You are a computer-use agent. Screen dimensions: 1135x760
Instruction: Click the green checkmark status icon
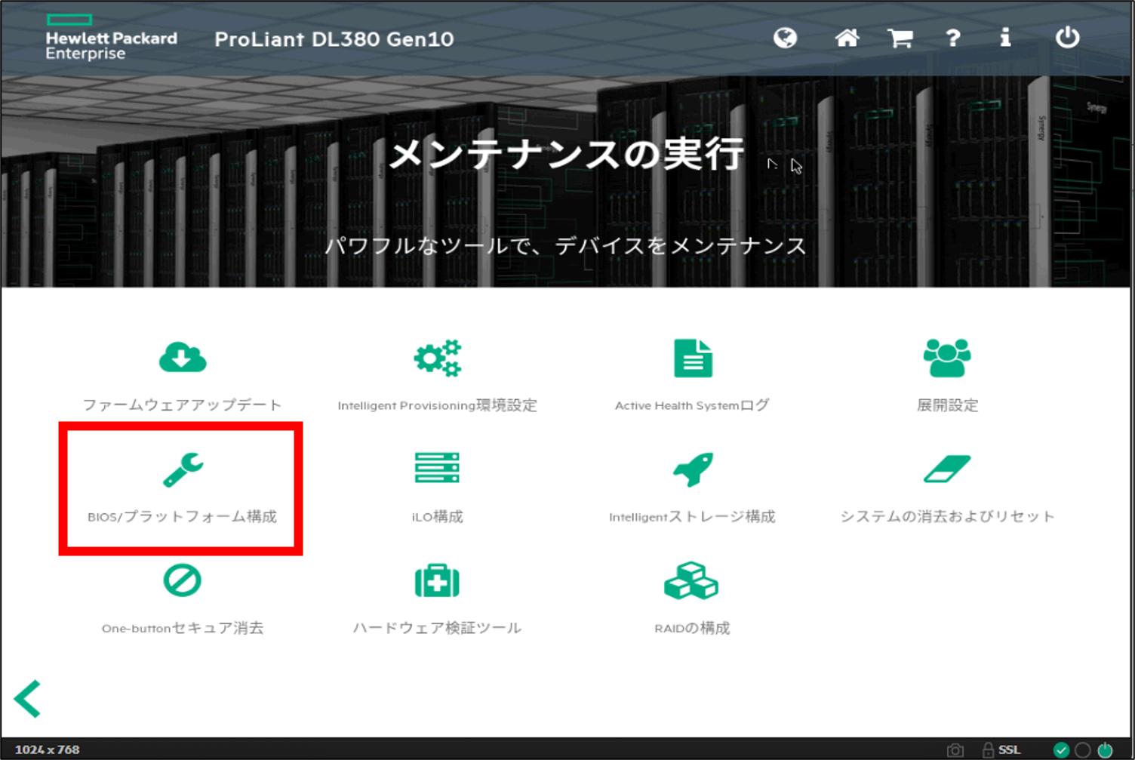1061,749
